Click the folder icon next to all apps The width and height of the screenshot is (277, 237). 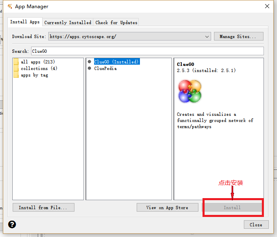16,62
